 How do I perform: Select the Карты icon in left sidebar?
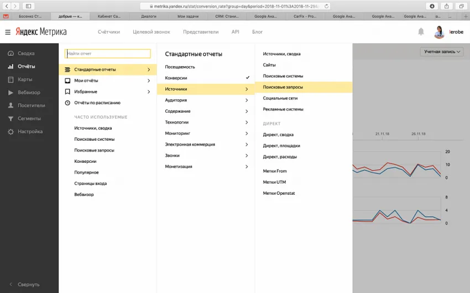[x=11, y=79]
